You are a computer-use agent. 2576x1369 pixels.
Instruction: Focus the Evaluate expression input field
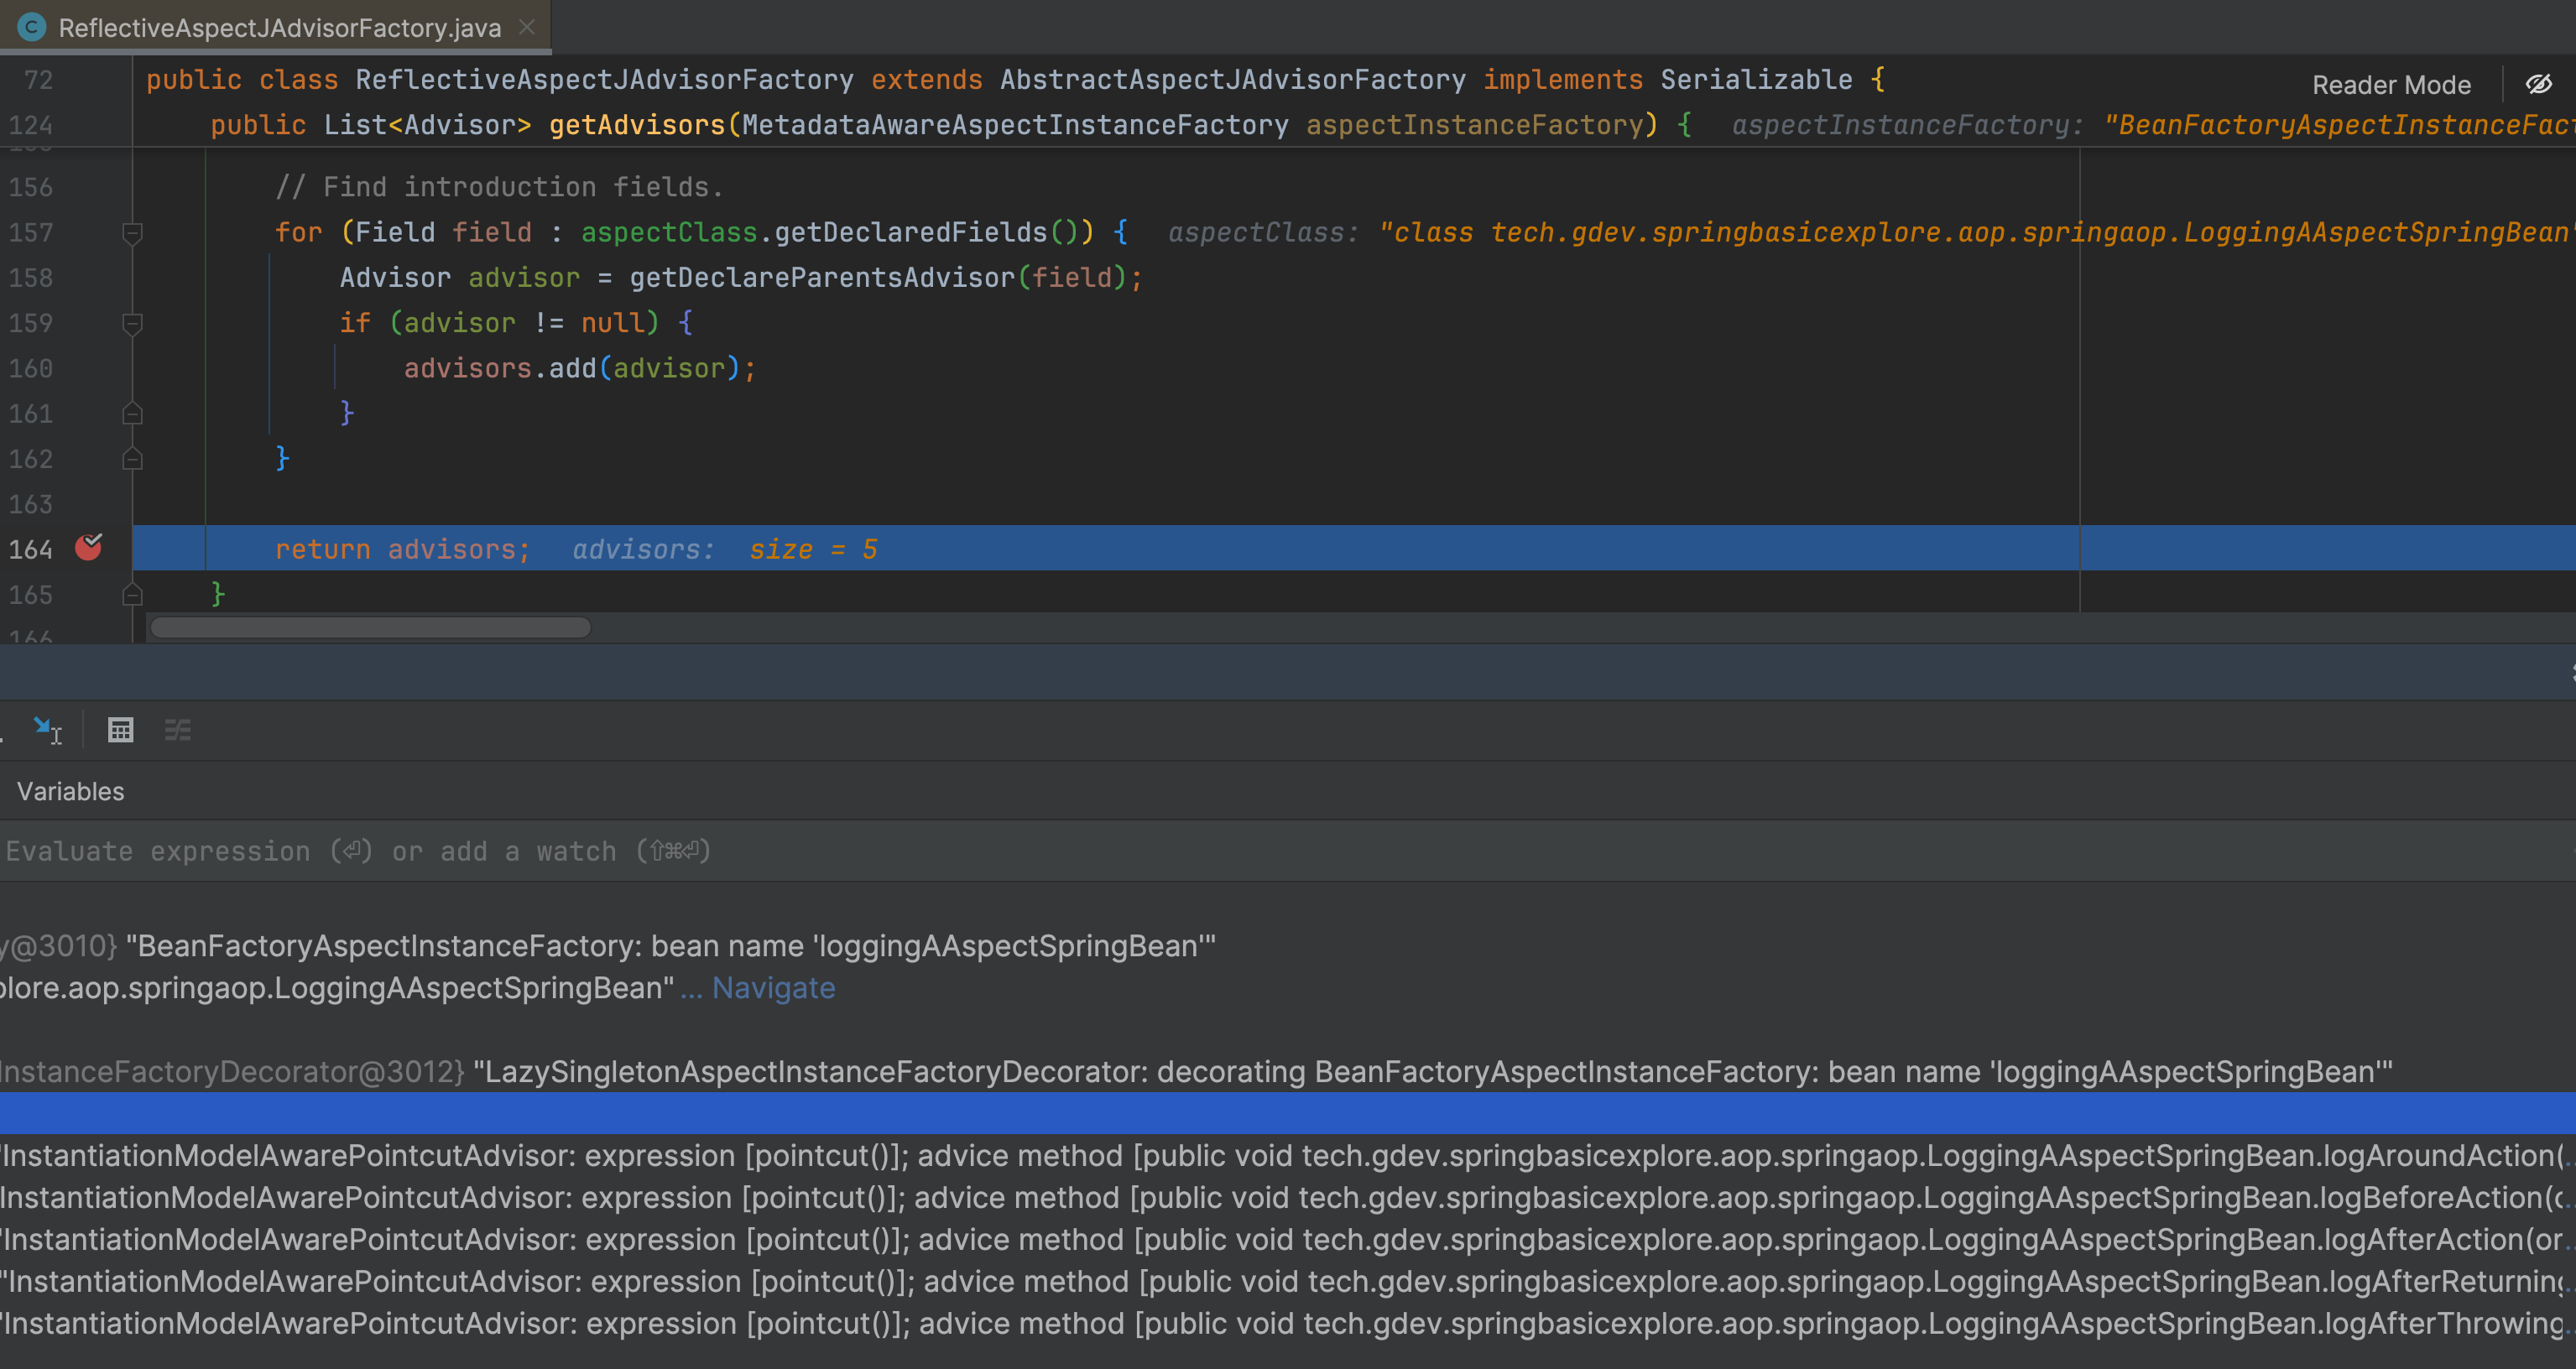1288,851
